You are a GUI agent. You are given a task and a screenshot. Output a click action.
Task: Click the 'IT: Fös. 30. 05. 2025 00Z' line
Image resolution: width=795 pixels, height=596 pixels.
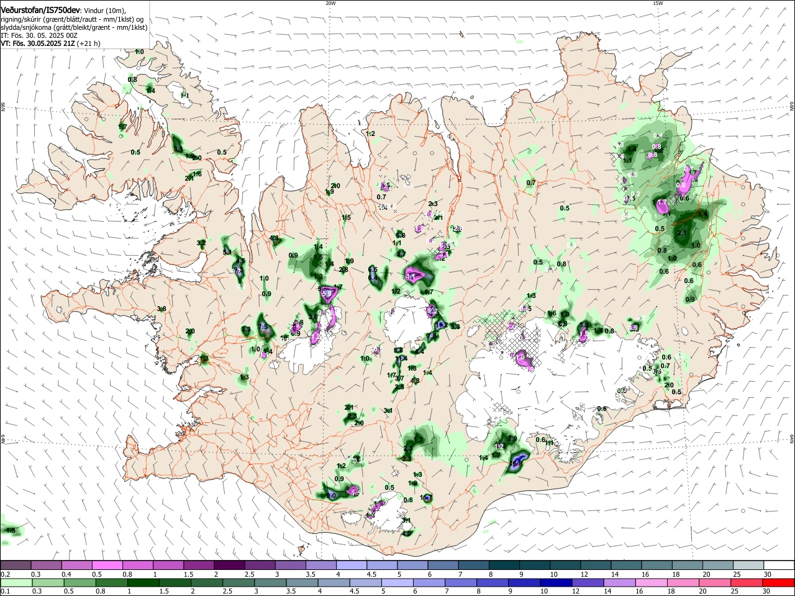[x=39, y=36]
